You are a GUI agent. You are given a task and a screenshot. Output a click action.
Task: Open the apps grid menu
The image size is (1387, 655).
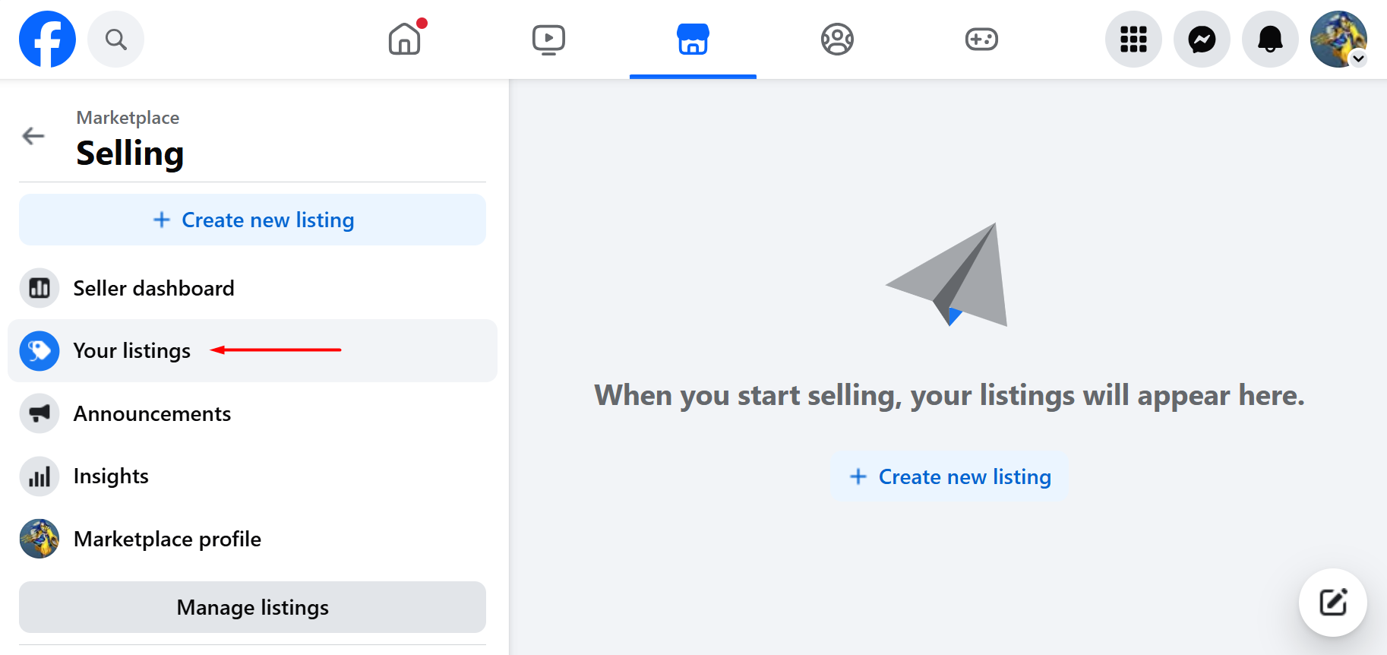coord(1133,40)
